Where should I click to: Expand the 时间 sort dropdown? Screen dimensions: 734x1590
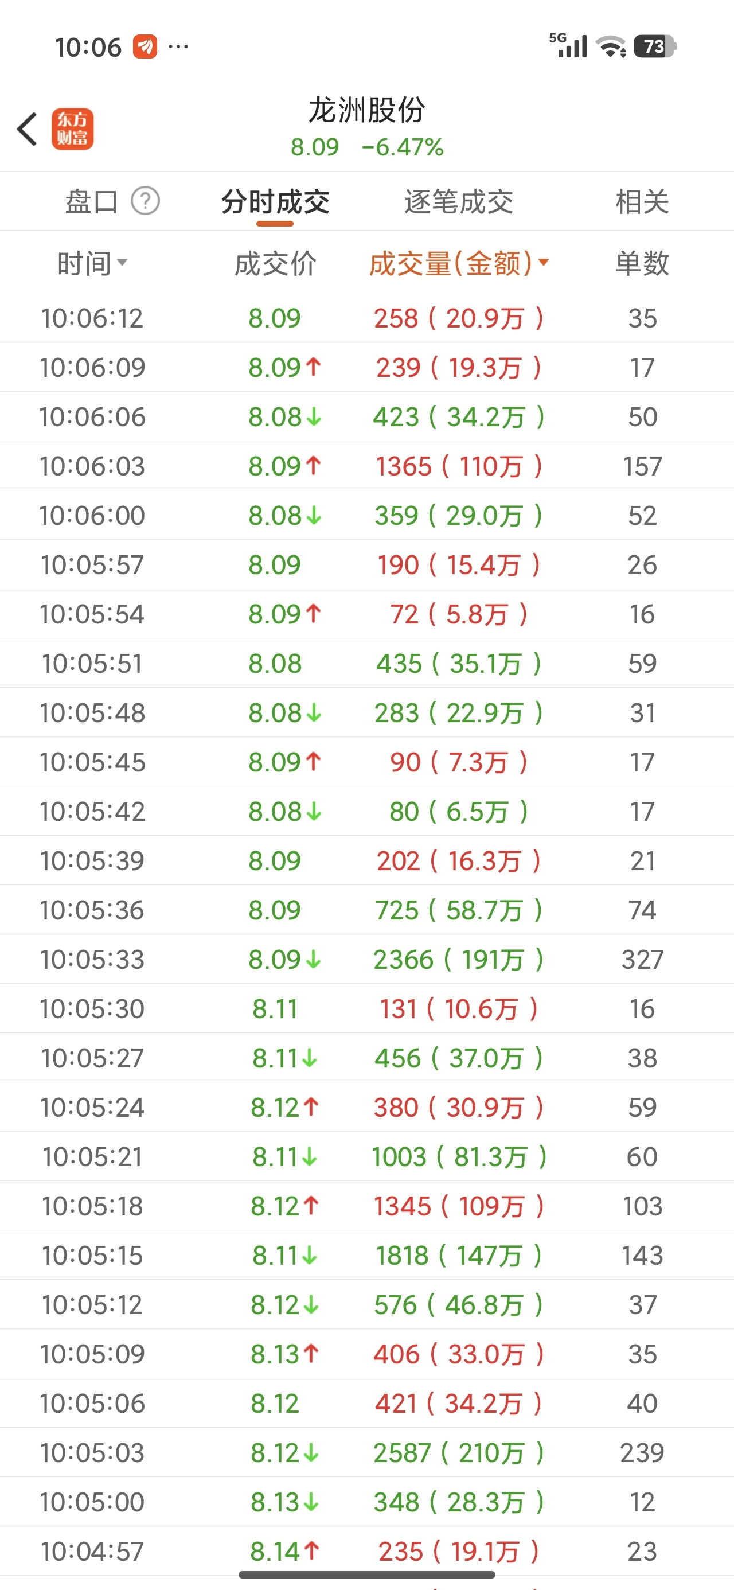(122, 262)
